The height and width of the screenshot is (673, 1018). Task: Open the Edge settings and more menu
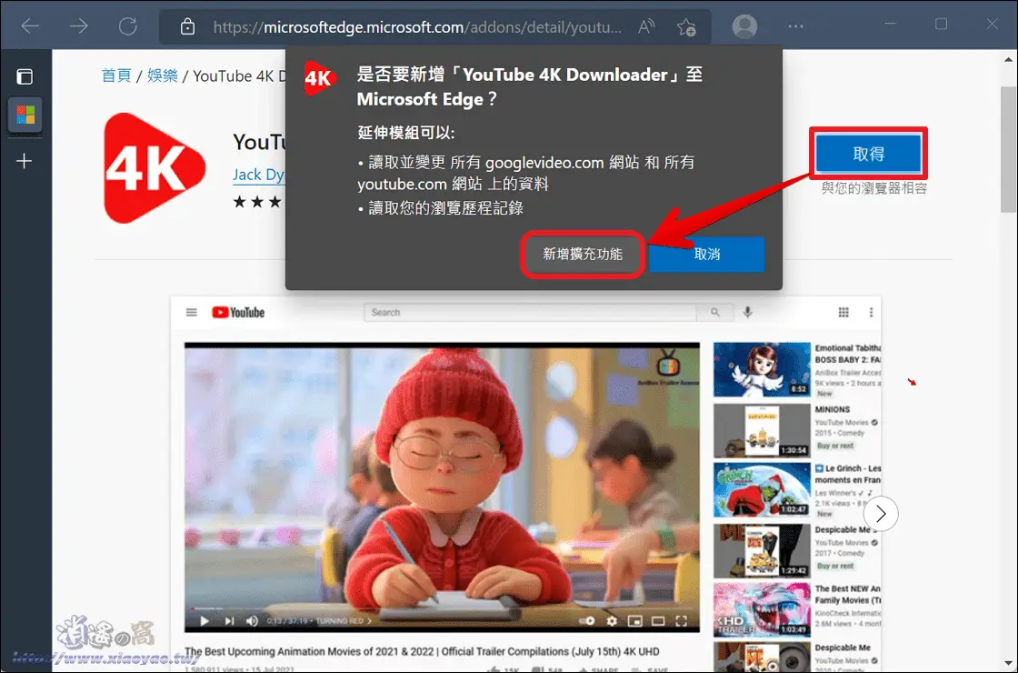(x=795, y=26)
